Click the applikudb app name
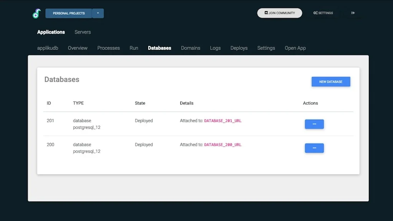Image resolution: width=393 pixels, height=221 pixels. 48,48
